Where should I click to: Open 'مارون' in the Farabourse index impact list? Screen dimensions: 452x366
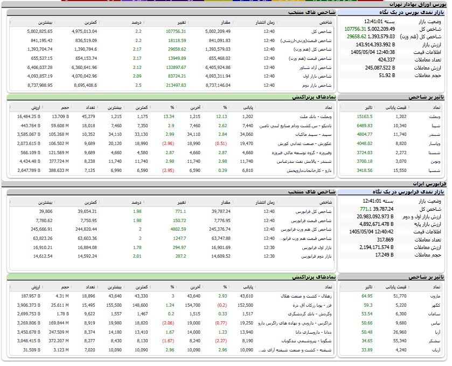[435, 296]
